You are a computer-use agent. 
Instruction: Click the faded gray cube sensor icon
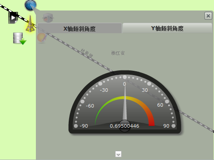pos(48,18)
